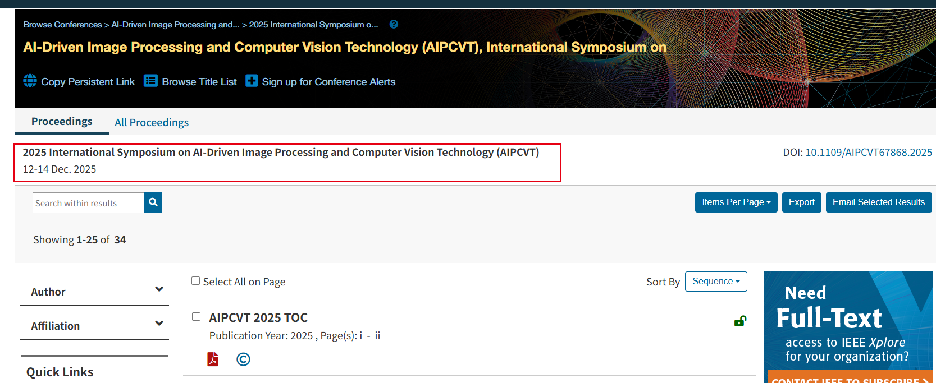Click the globe Copy Persistent Link icon
The image size is (936, 383).
tap(30, 81)
